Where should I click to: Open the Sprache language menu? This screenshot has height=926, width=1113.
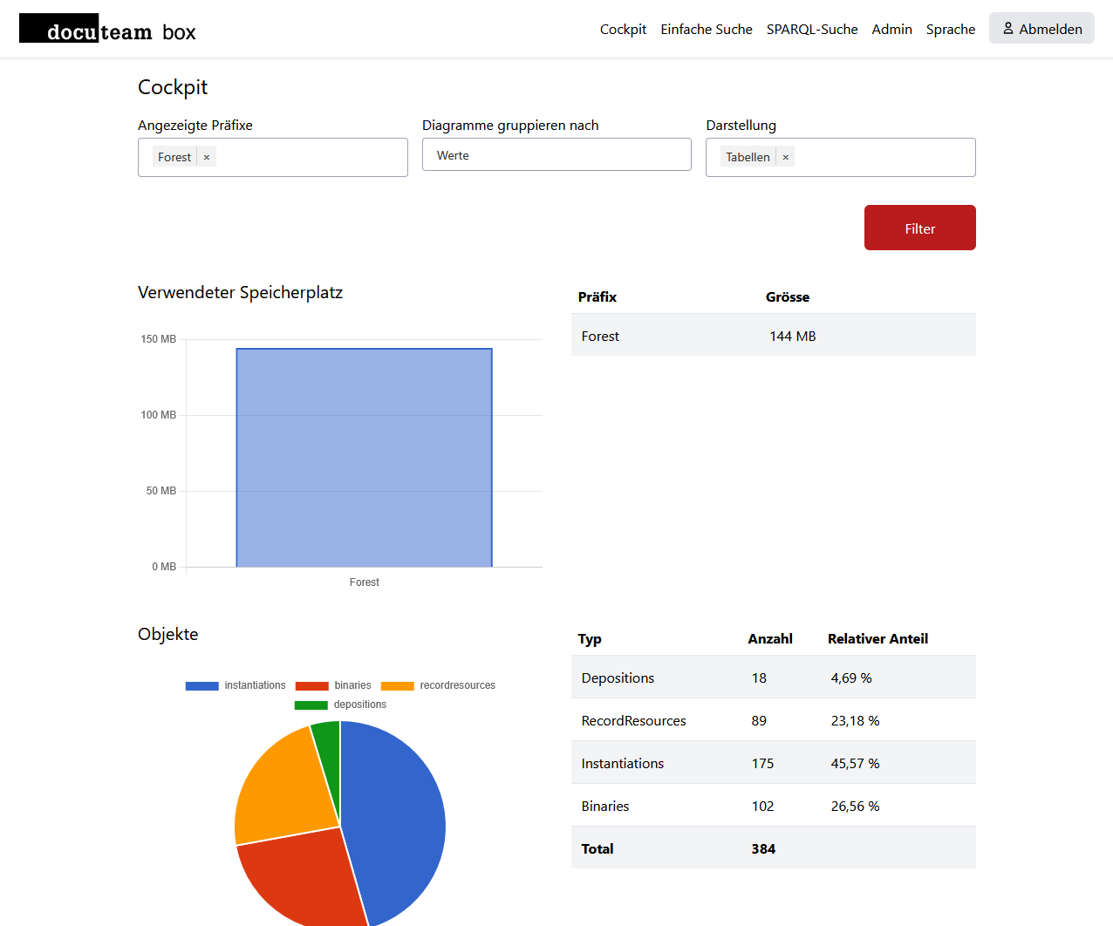click(950, 30)
